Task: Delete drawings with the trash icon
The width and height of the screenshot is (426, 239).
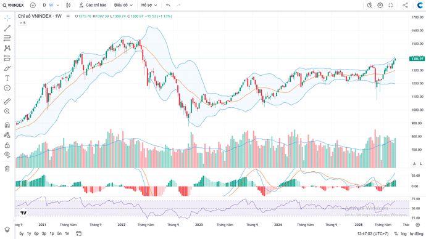Action: tap(7, 169)
